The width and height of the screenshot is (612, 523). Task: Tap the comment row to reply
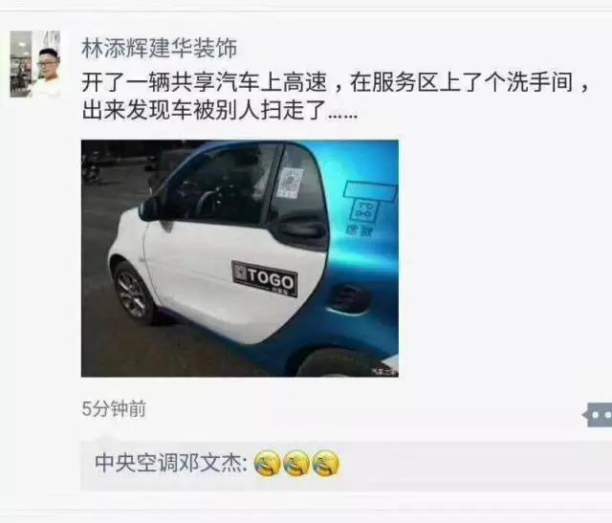(x=346, y=466)
